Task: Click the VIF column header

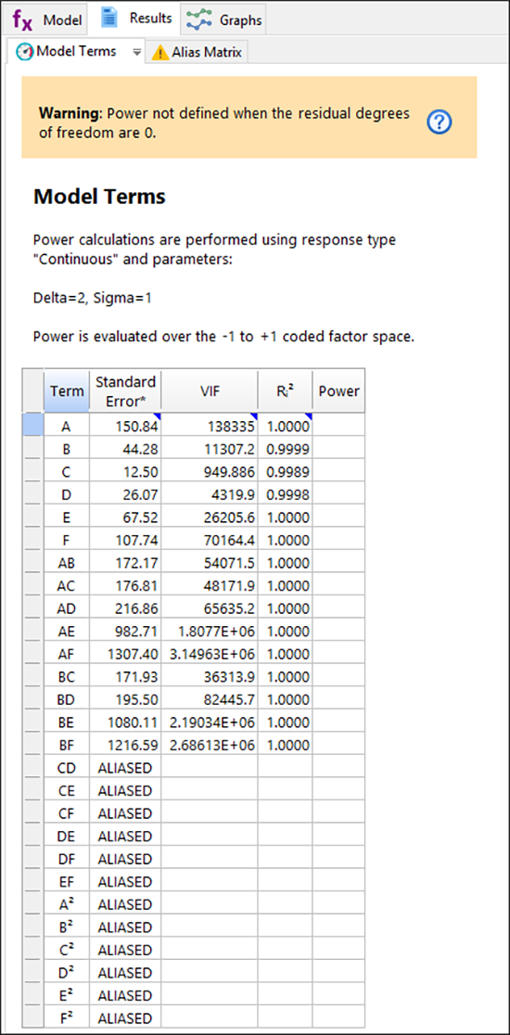Action: (210, 390)
